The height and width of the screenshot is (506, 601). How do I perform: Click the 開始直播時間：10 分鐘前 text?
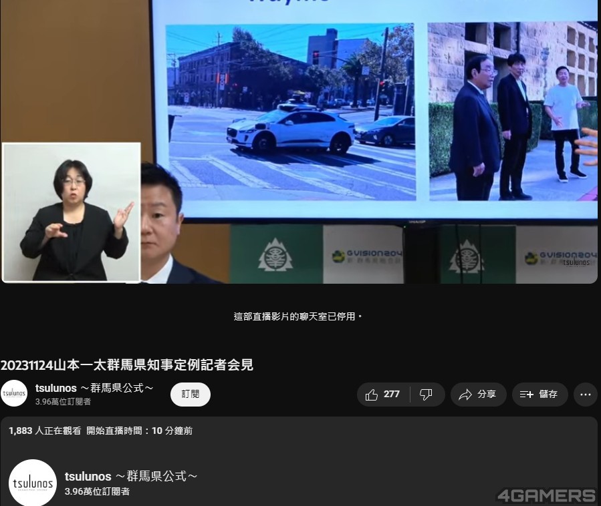[x=139, y=431]
